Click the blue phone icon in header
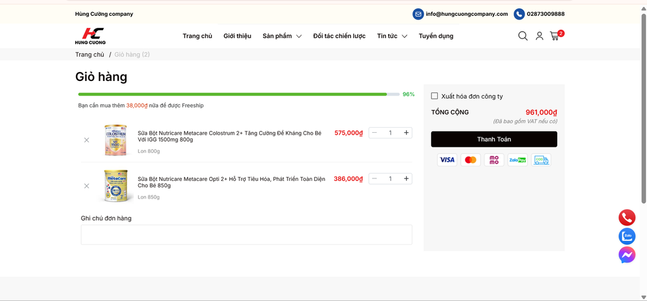The image size is (647, 301). tap(519, 14)
